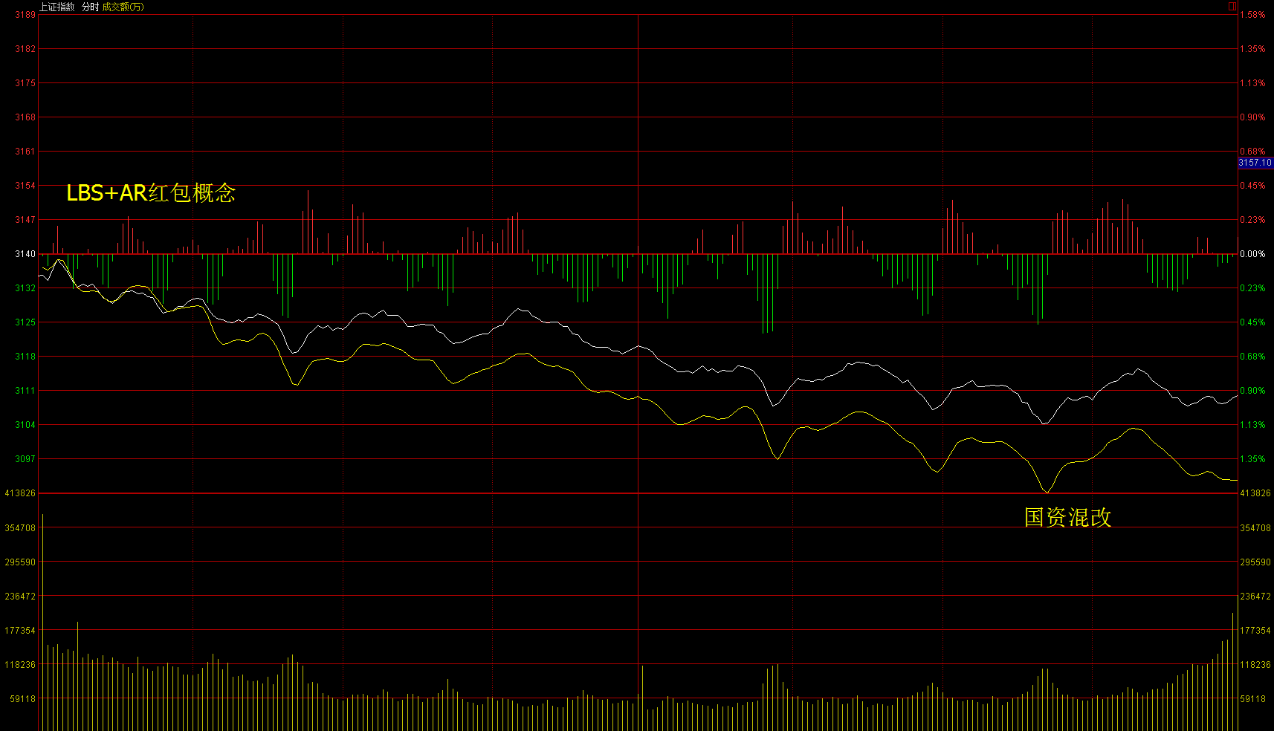Click the left-side 354708 volume axis label
Image resolution: width=1274 pixels, height=731 pixels.
pos(20,528)
